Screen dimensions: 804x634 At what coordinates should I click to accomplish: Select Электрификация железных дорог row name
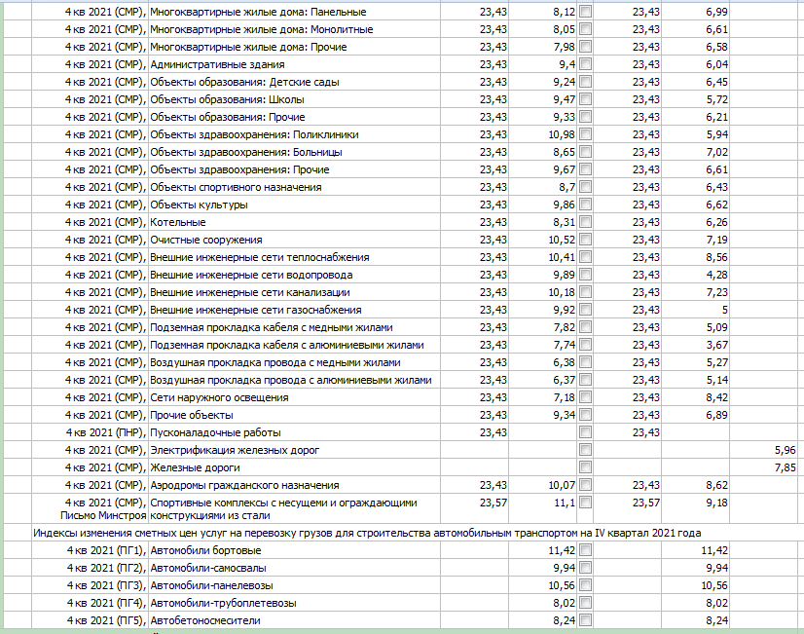[235, 450]
